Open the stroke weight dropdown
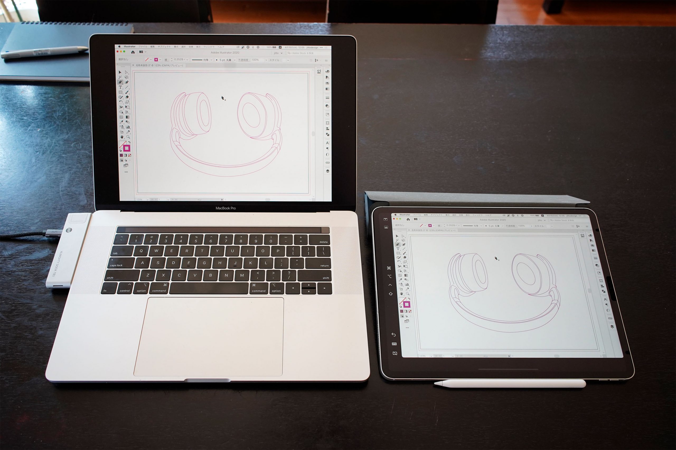Image resolution: width=676 pixels, height=450 pixels. [189, 60]
